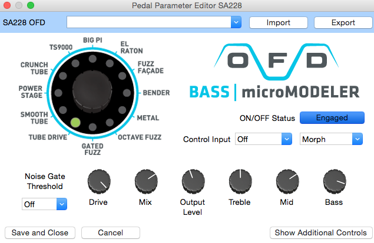374x243 pixels.
Task: Click the BIG PI label
Action: [92, 40]
